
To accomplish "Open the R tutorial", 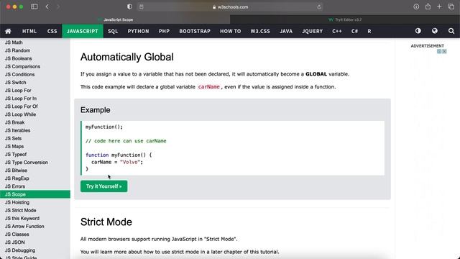I will point(369,31).
